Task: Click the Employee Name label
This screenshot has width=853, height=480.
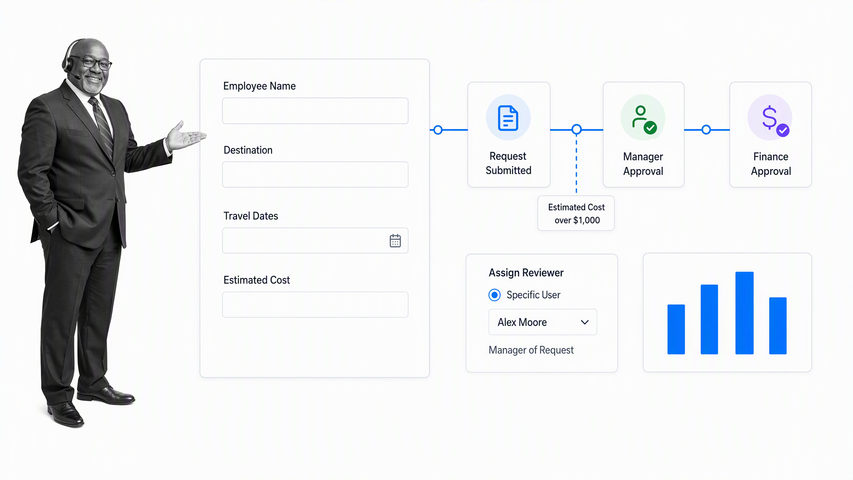Action: point(259,86)
